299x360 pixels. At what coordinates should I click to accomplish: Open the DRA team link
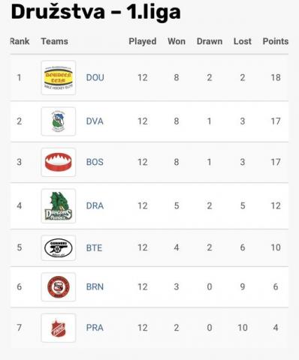pos(95,205)
